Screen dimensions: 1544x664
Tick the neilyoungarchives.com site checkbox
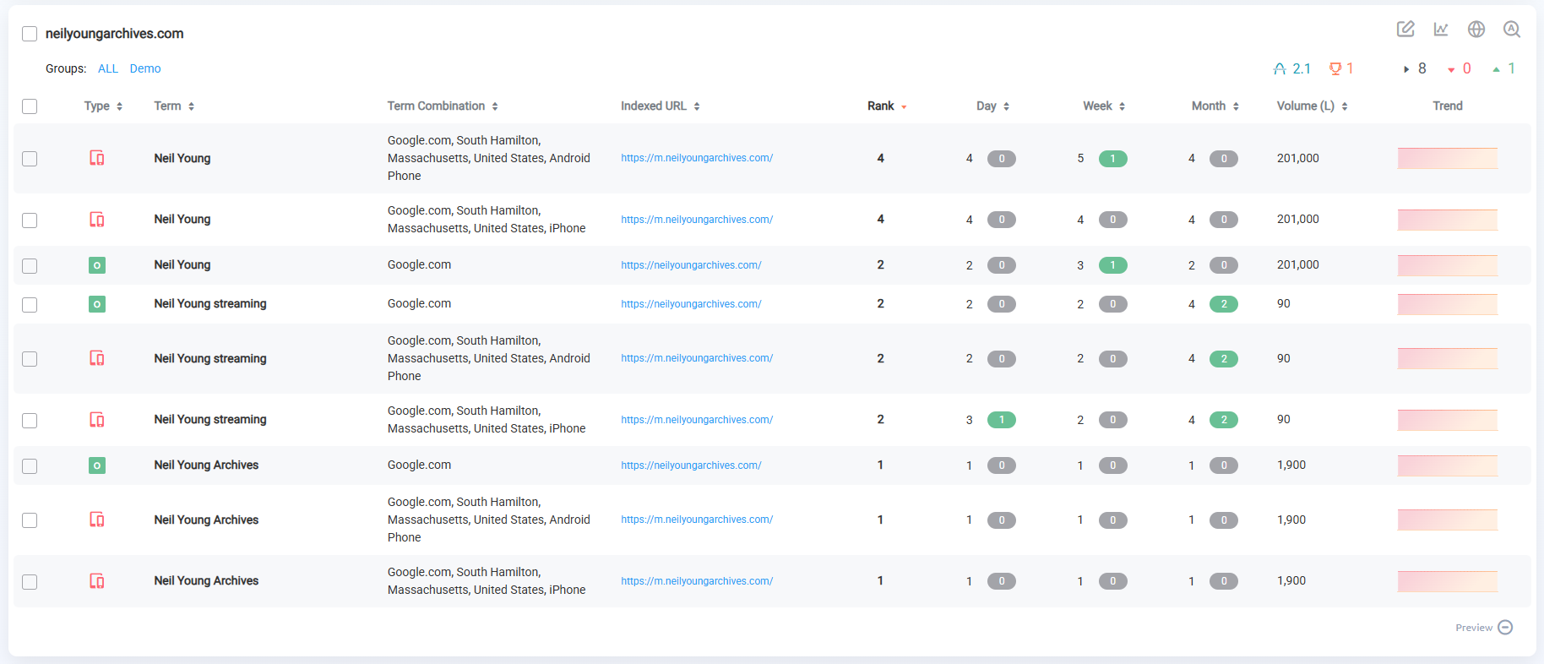pyautogui.click(x=30, y=34)
